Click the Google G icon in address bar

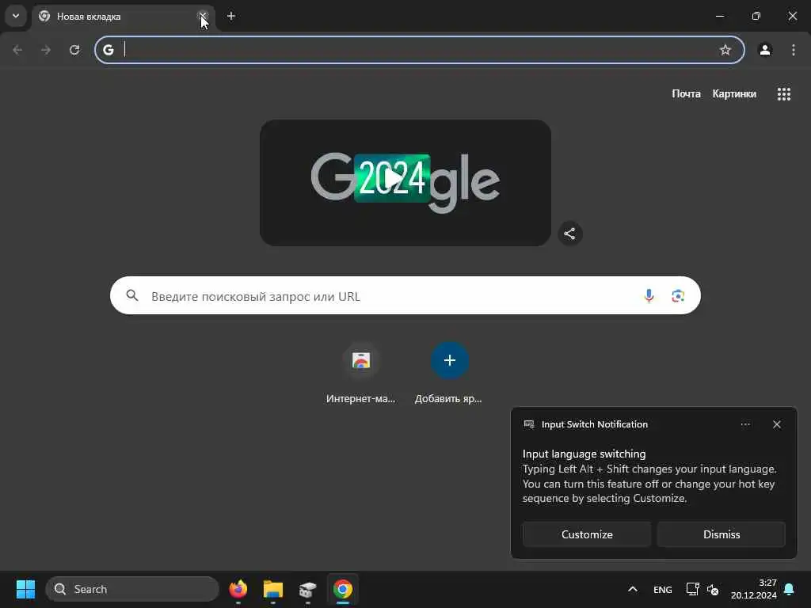click(x=108, y=50)
